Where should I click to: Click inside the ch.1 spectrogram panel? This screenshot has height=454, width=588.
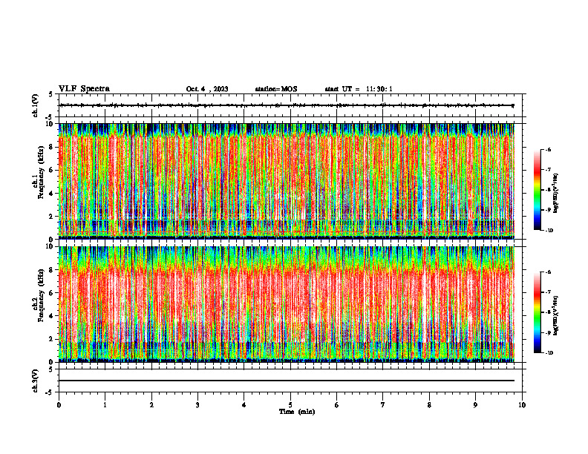287,181
